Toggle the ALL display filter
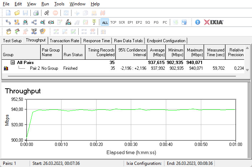This screenshot has width=252, height=167. 105,22
